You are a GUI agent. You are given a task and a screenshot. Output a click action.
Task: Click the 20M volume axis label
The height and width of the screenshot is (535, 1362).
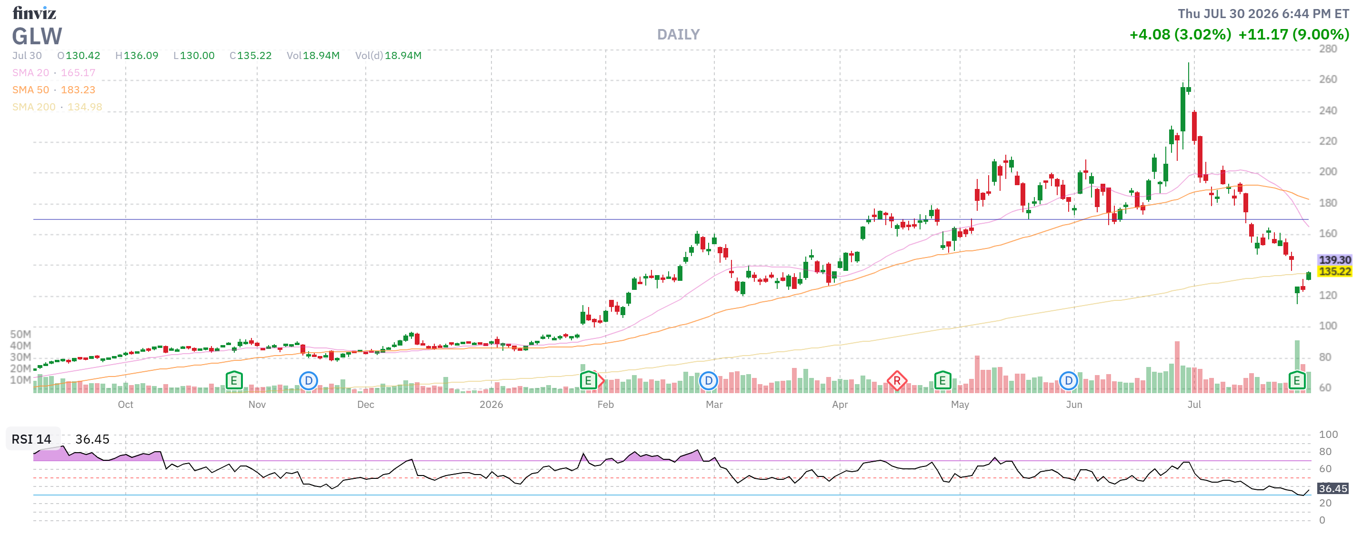[x=20, y=368]
